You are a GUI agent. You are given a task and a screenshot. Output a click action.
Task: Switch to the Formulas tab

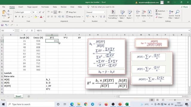coord(45,7)
